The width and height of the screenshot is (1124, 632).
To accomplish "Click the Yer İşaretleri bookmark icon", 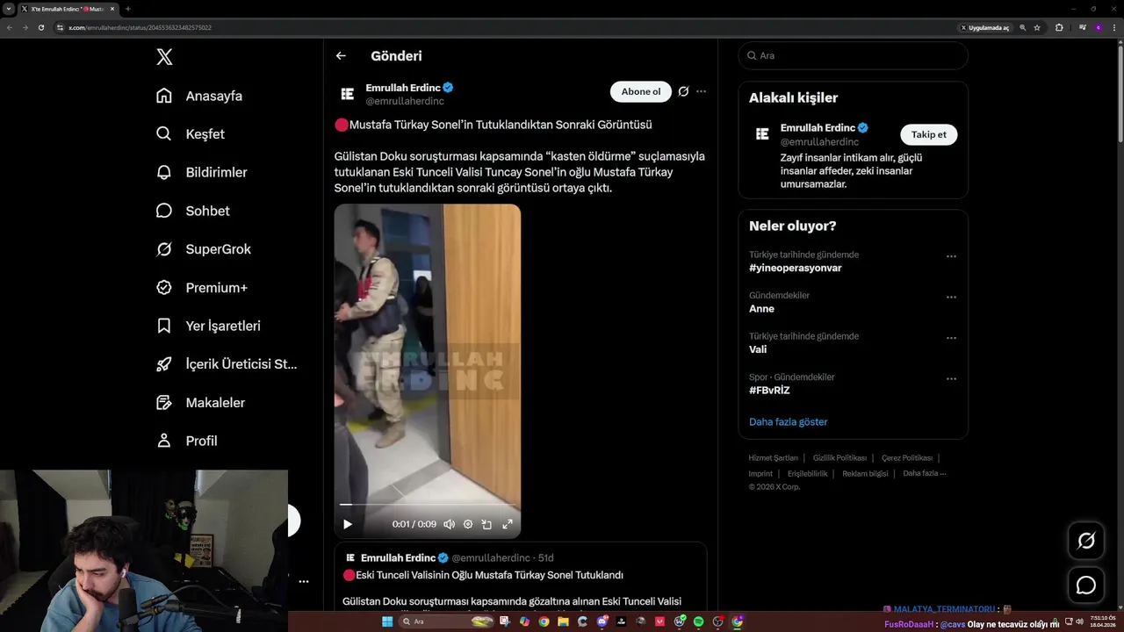I will point(164,326).
